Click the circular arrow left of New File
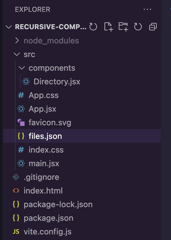 [x=93, y=27]
